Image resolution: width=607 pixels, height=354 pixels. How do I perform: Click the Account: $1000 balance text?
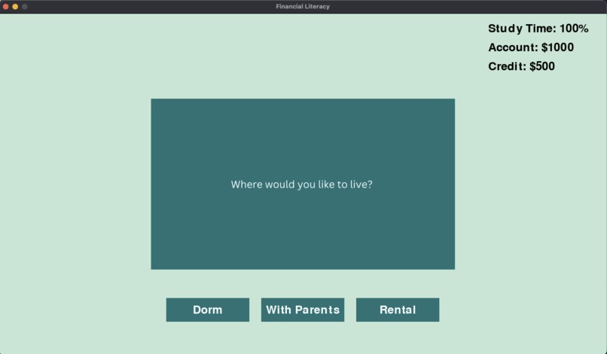click(531, 47)
